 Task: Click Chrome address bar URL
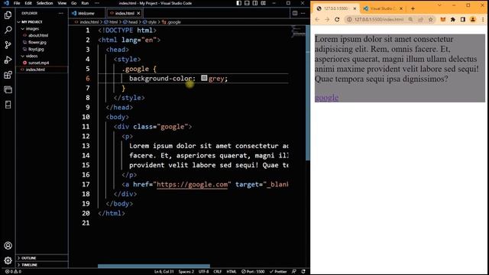pos(379,19)
